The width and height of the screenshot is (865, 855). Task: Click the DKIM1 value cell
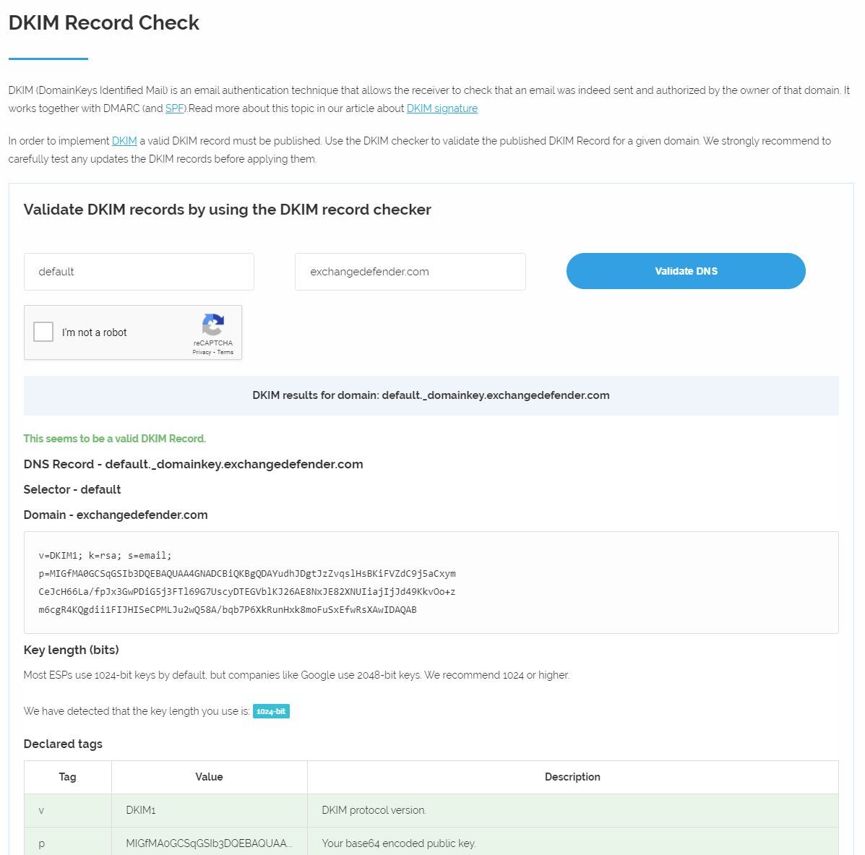tap(141, 810)
